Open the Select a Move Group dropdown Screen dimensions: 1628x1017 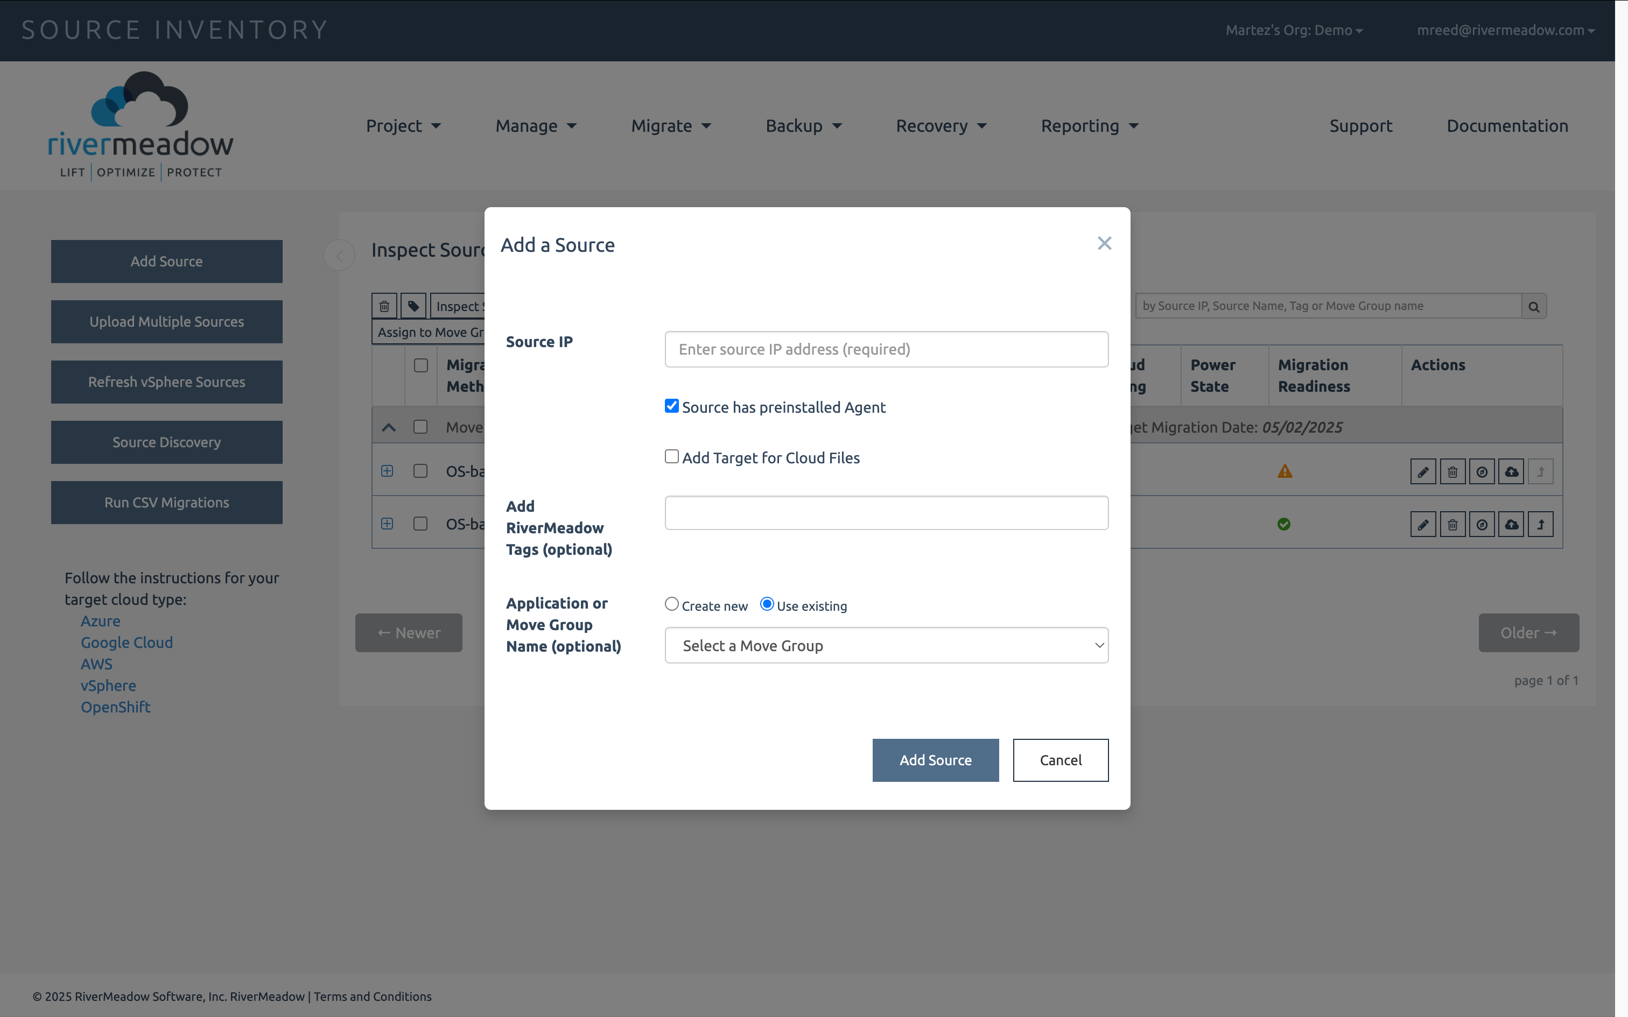click(886, 646)
